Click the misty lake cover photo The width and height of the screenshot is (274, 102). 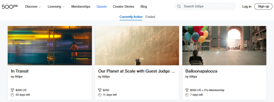click(137, 46)
